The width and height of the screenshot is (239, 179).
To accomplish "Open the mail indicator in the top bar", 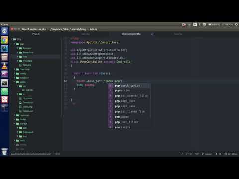I will (x=204, y=24).
